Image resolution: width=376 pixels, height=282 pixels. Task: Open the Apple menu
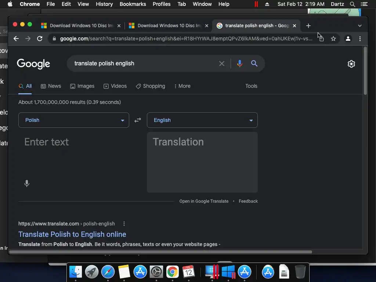point(10,4)
